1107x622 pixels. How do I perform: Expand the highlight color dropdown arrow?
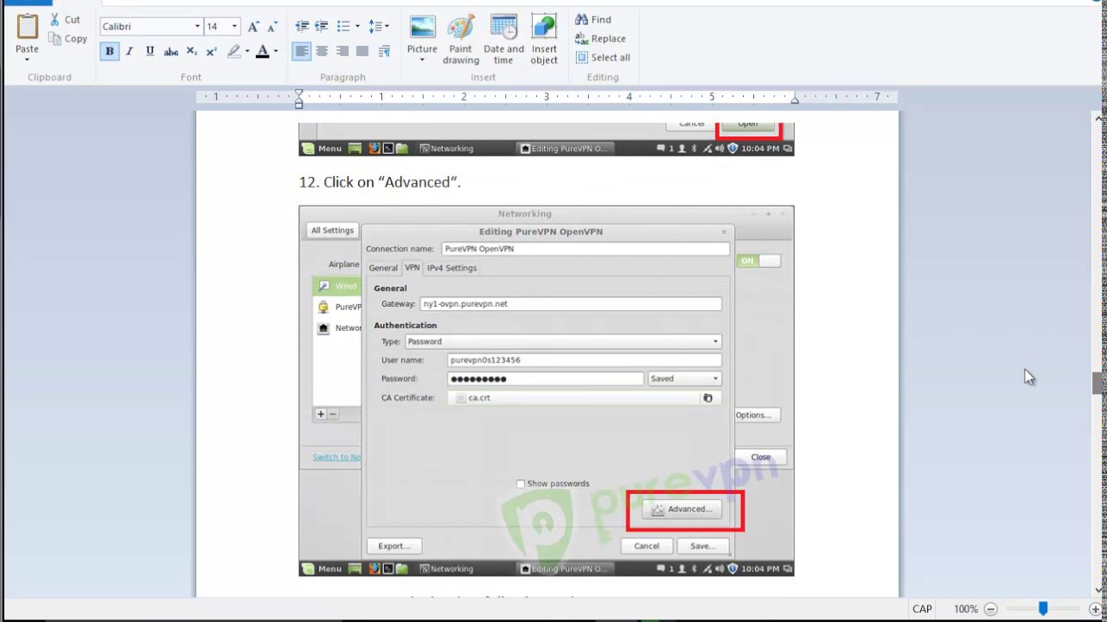[x=247, y=52]
